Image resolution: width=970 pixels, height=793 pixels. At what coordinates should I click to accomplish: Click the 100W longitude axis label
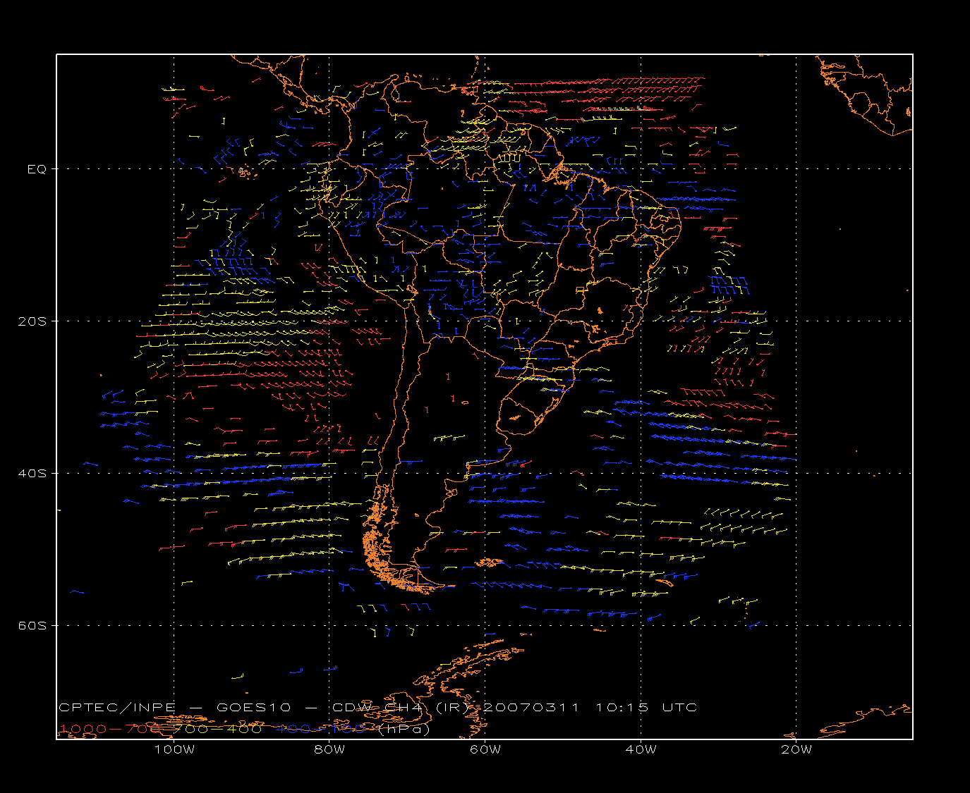pos(174,749)
